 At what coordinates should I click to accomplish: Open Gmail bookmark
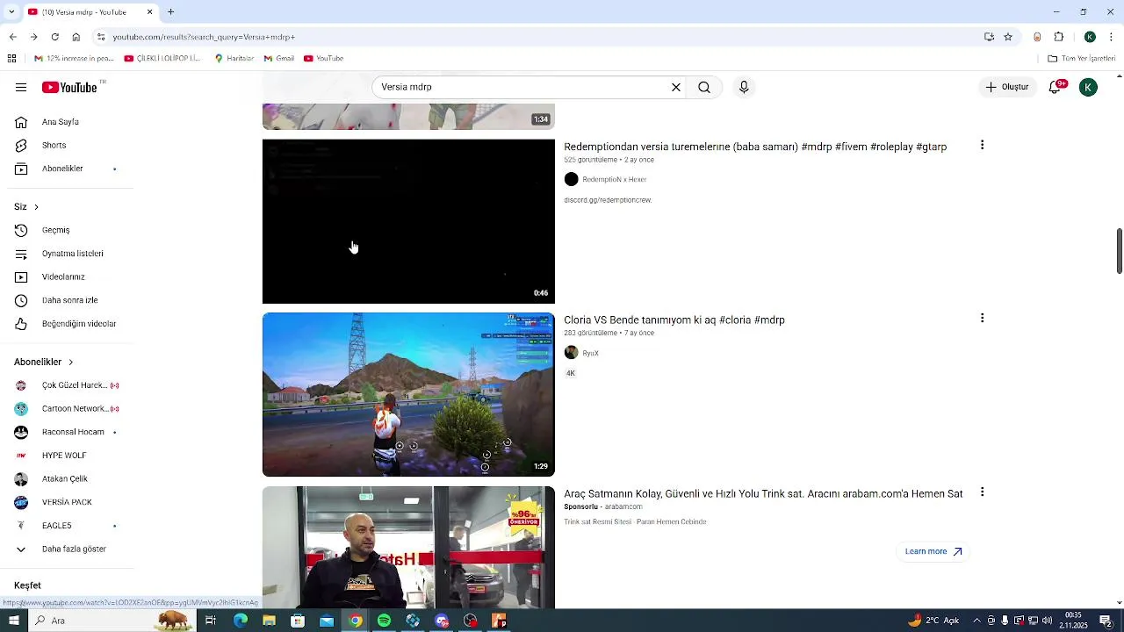click(x=279, y=59)
